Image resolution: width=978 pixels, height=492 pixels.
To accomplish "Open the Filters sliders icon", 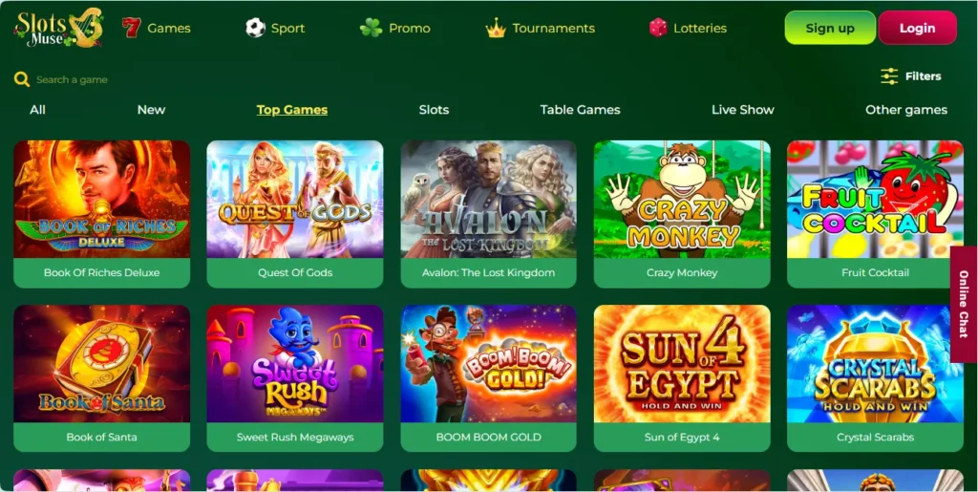I will 889,76.
